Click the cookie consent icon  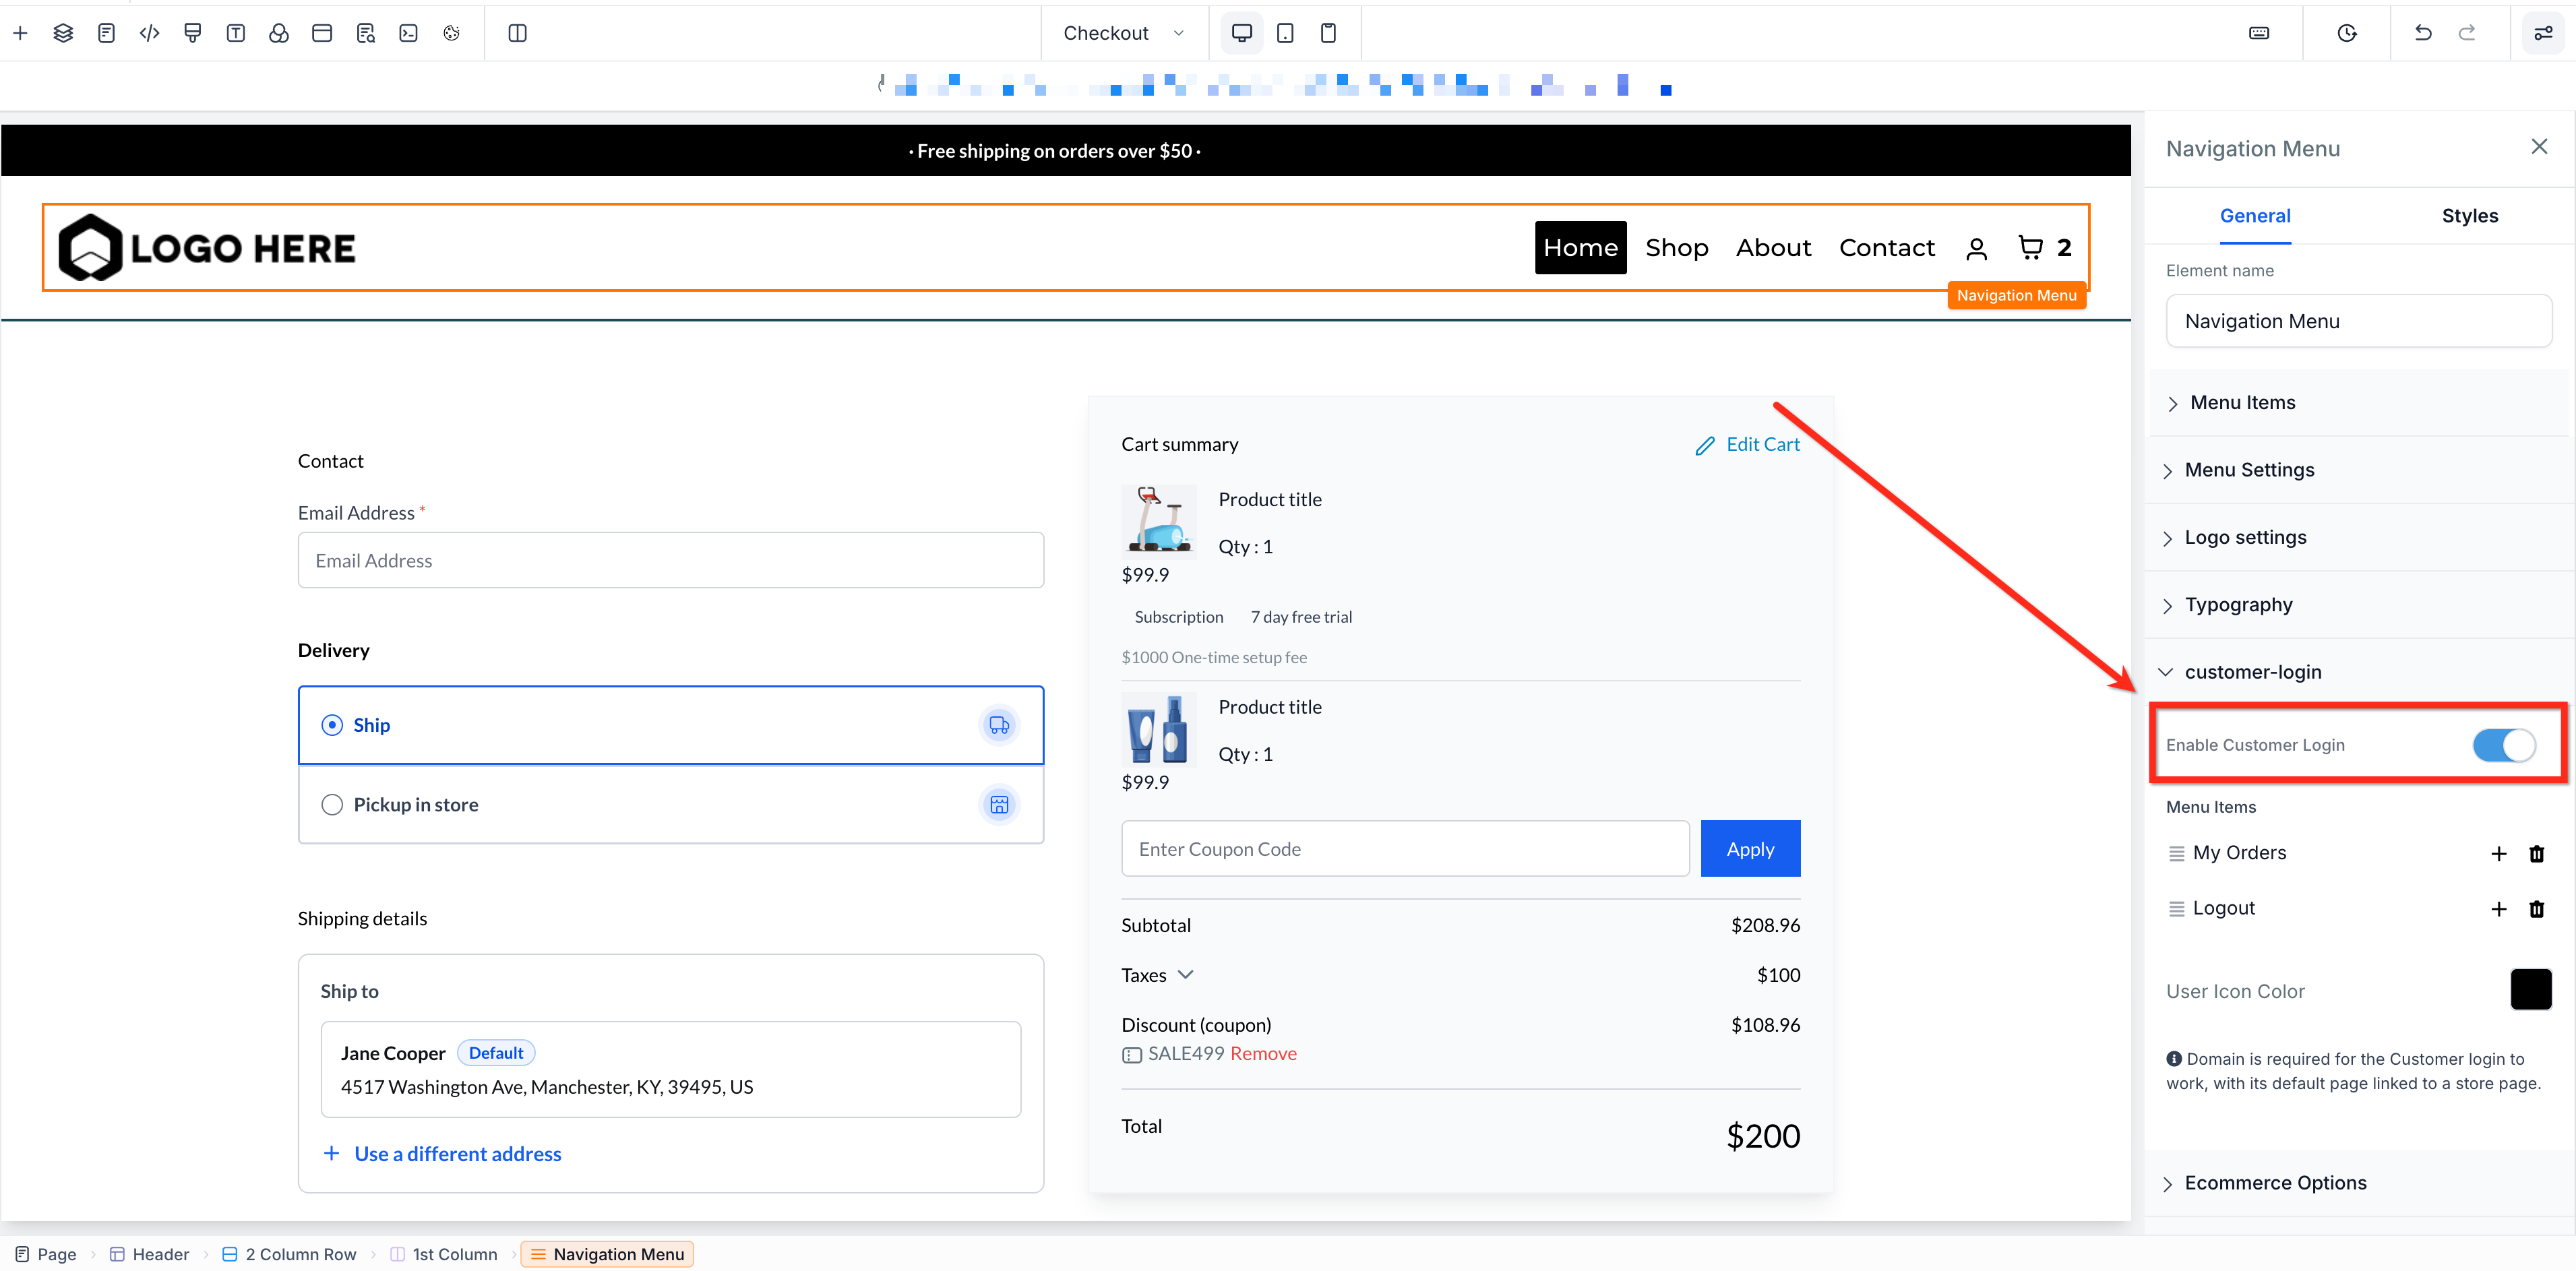point(452,33)
